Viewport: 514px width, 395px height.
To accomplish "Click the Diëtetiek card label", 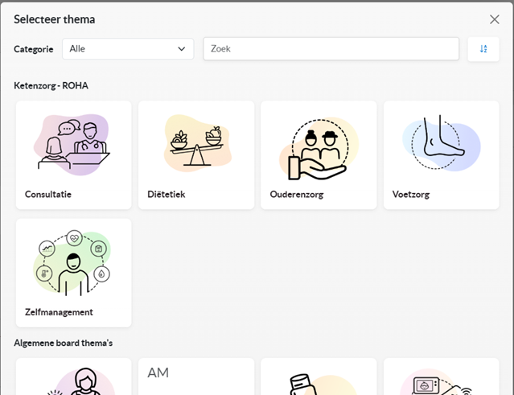I will pyautogui.click(x=167, y=195).
